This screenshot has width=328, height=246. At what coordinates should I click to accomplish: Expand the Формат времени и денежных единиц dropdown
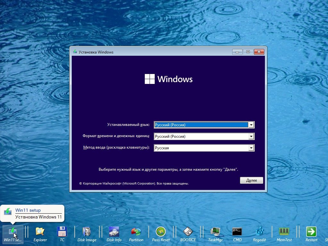click(251, 136)
